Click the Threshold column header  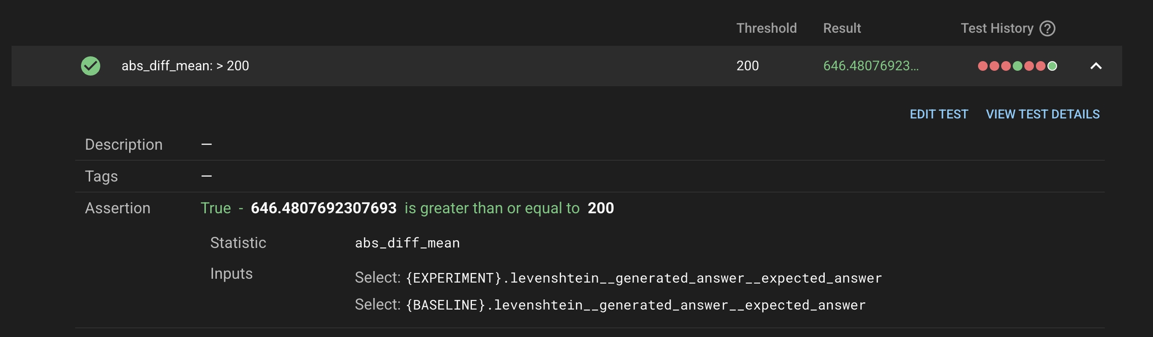pyautogui.click(x=766, y=28)
